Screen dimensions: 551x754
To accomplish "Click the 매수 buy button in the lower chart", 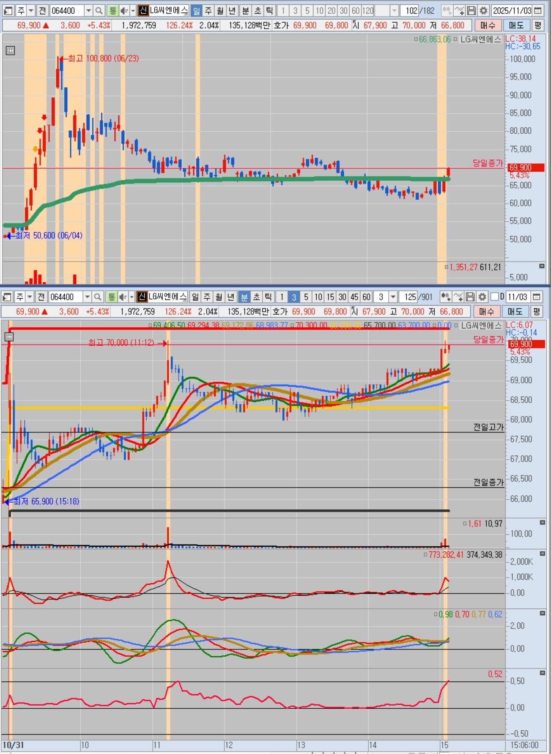I will 486,312.
